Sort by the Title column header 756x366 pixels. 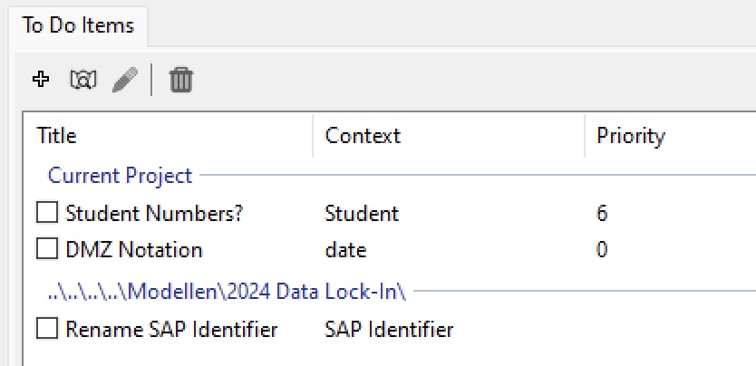[x=56, y=136]
